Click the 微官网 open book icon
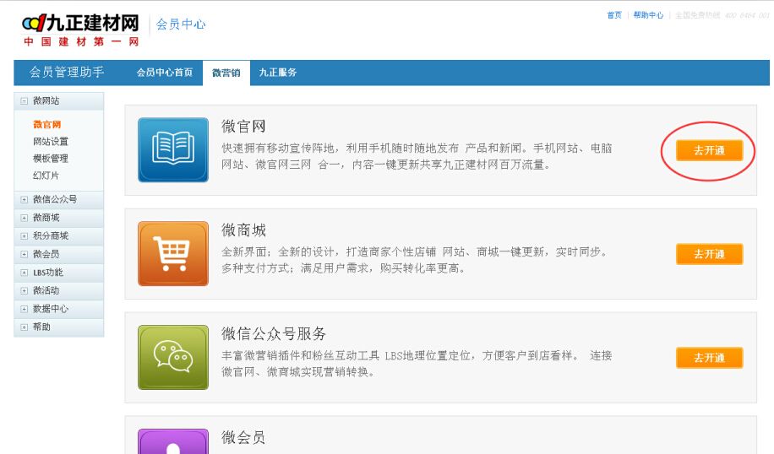 172,150
